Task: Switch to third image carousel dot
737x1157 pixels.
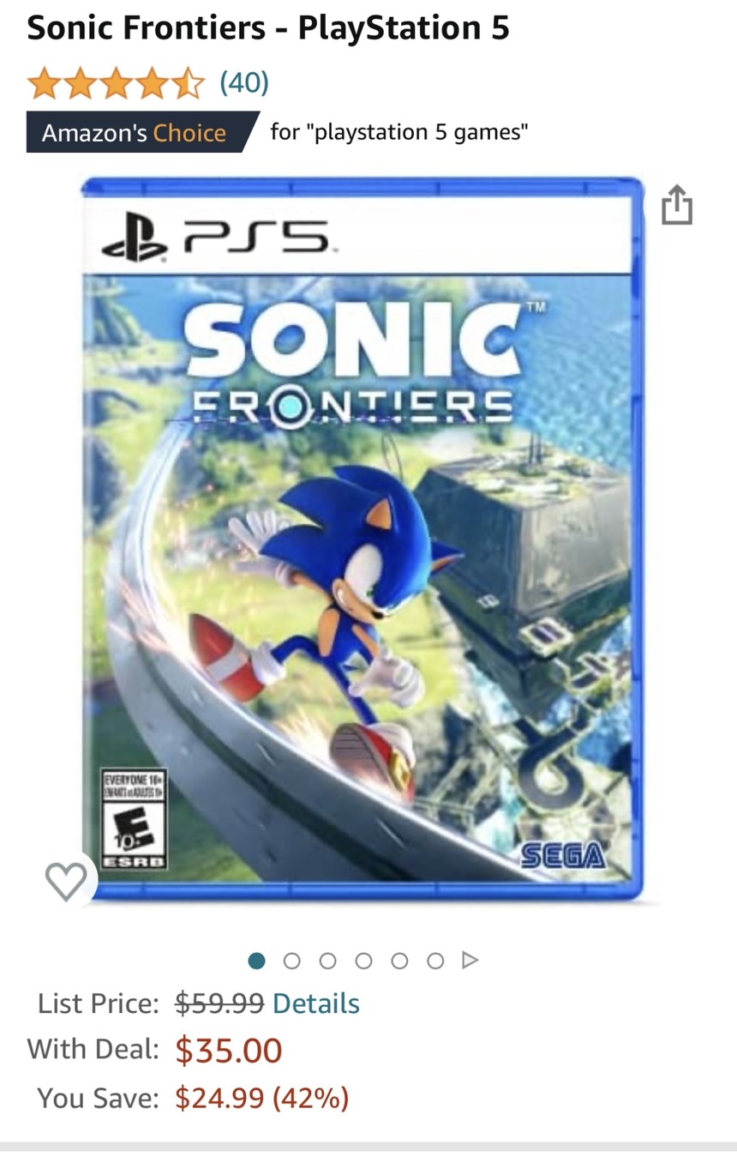Action: point(327,961)
